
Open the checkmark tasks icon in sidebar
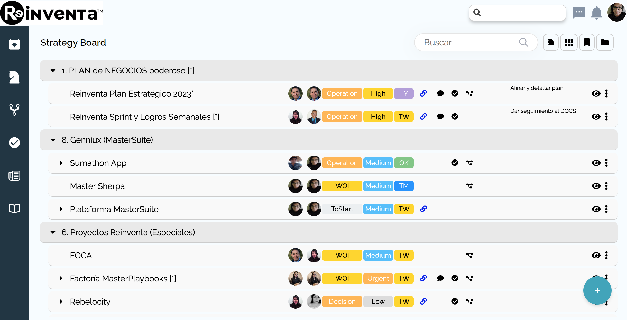point(14,143)
